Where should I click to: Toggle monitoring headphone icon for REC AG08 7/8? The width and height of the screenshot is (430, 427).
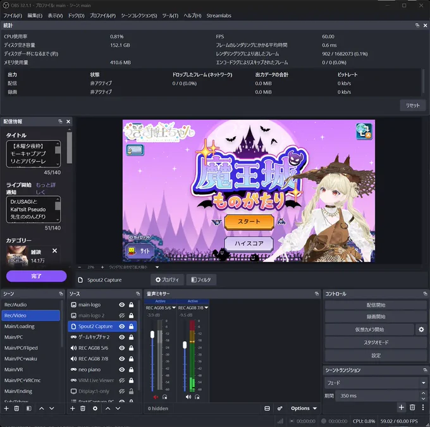click(x=197, y=397)
